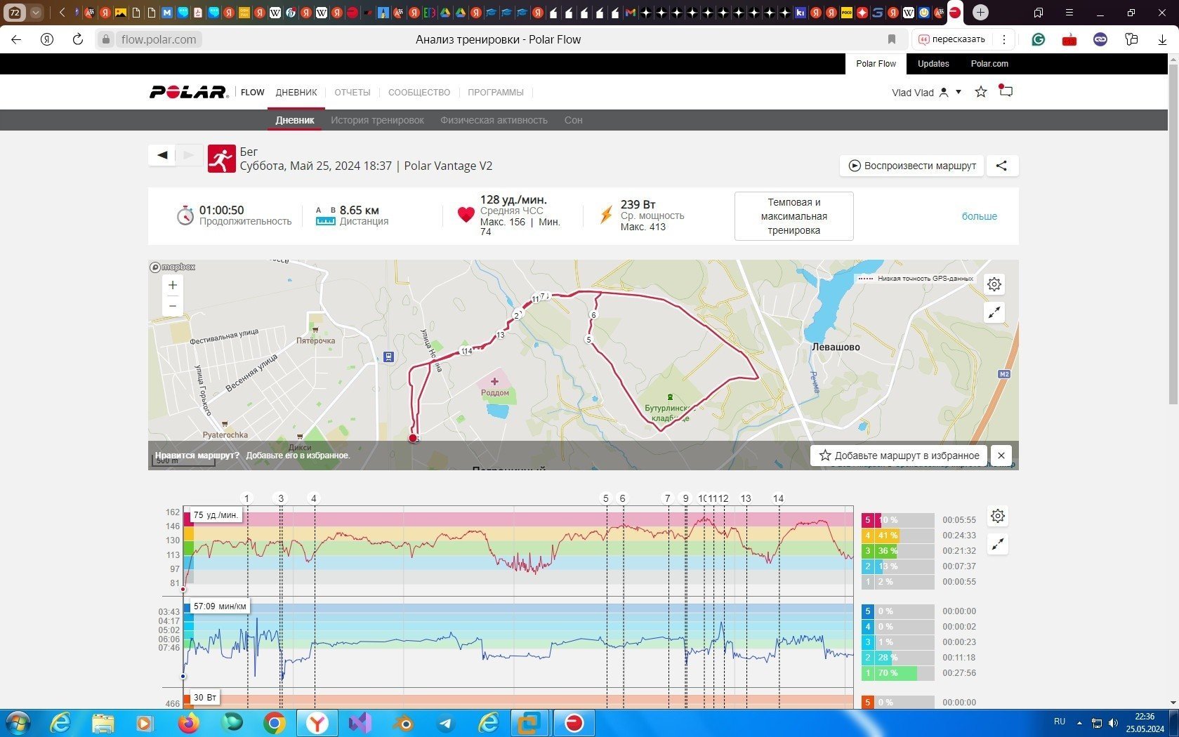Show hidden system tray icons

(1079, 722)
